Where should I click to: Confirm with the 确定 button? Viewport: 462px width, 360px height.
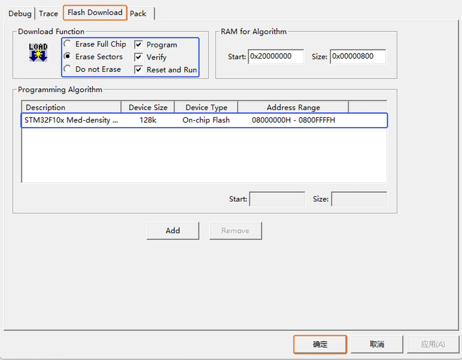tap(320, 344)
